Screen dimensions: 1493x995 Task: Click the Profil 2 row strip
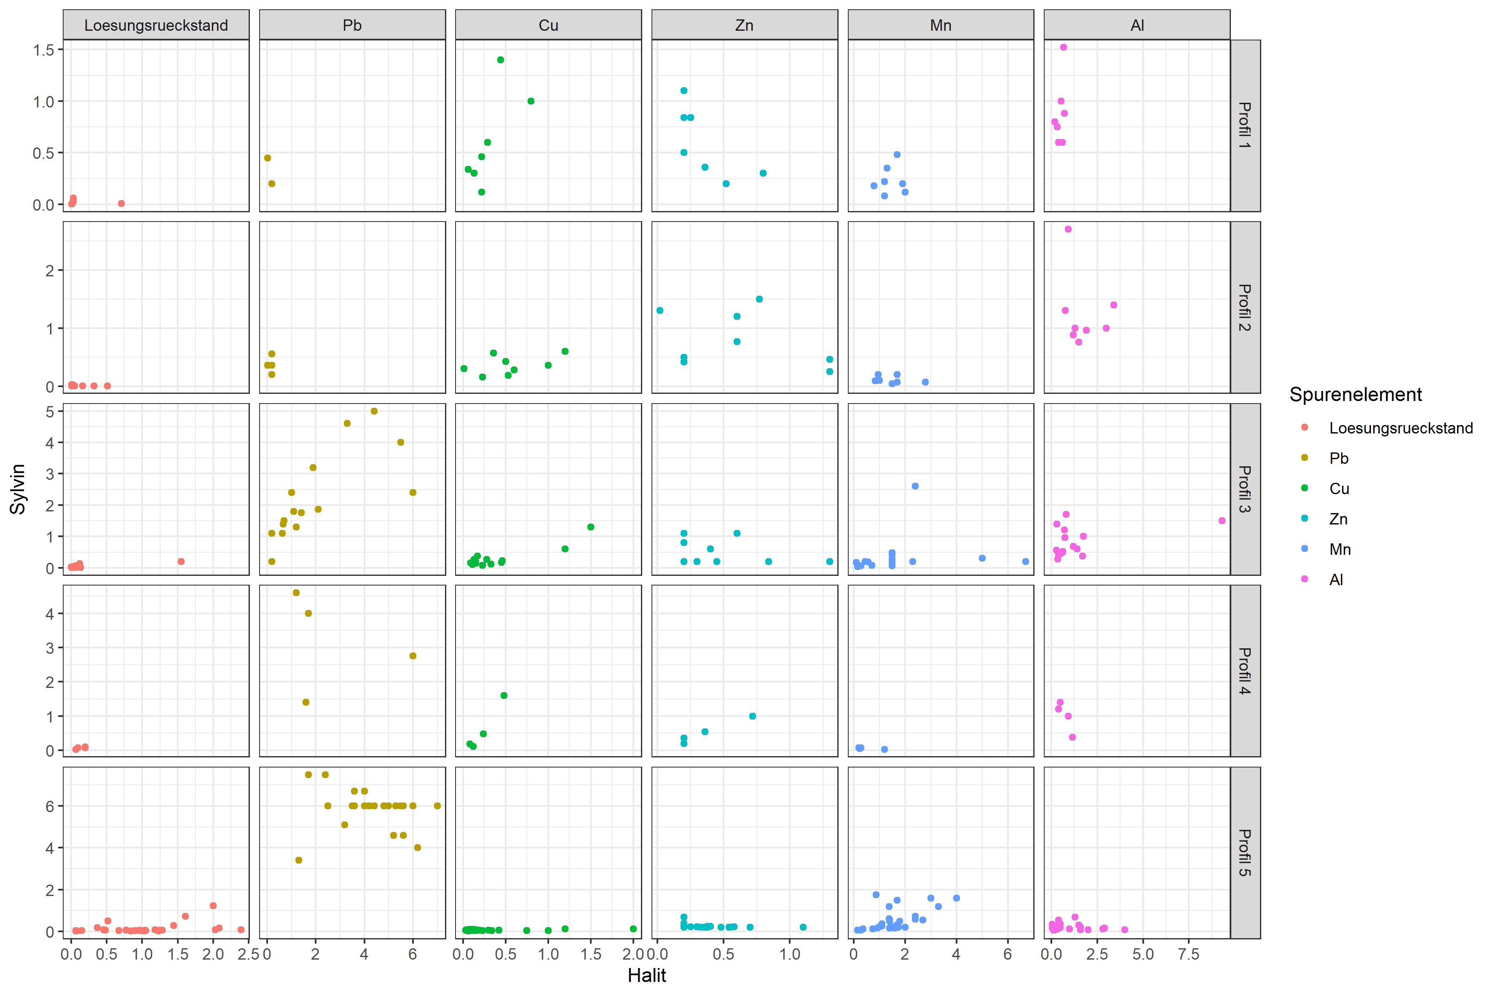pos(1245,307)
